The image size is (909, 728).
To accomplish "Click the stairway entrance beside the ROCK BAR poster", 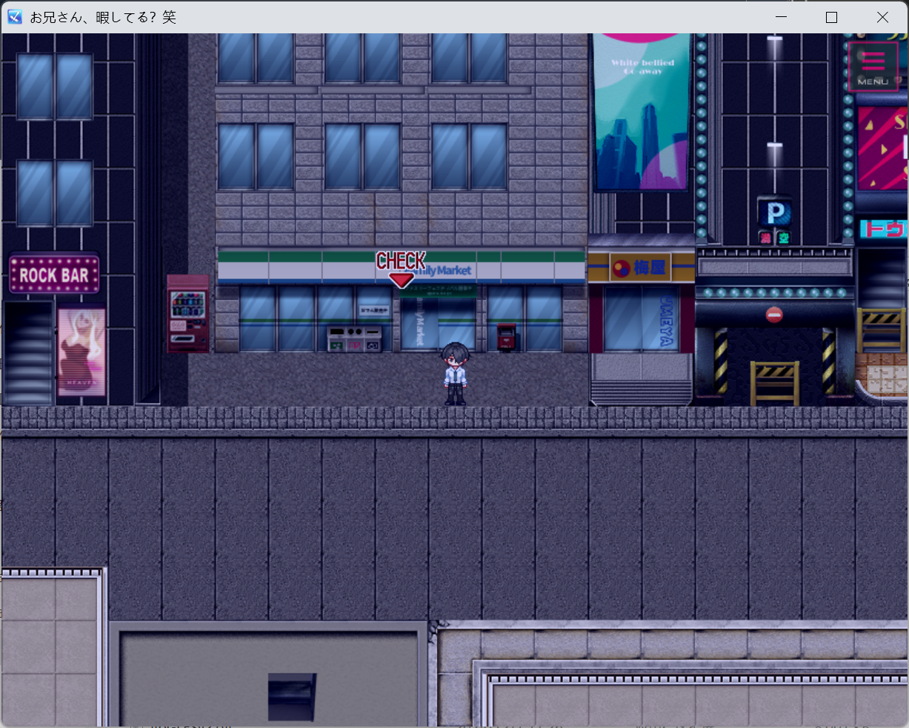I will point(28,352).
